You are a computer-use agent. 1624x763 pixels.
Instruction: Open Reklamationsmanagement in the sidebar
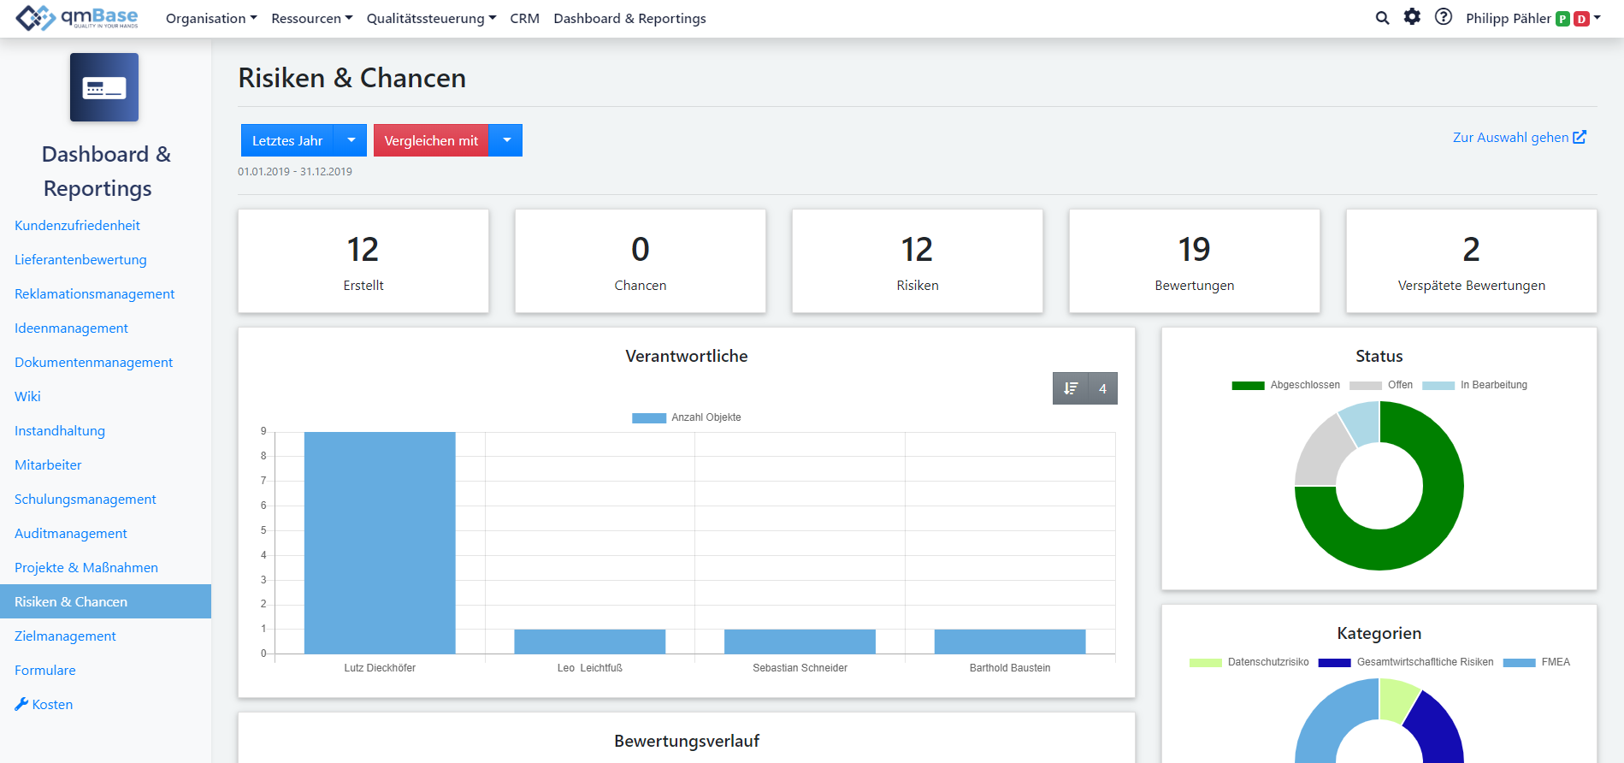coord(94,293)
